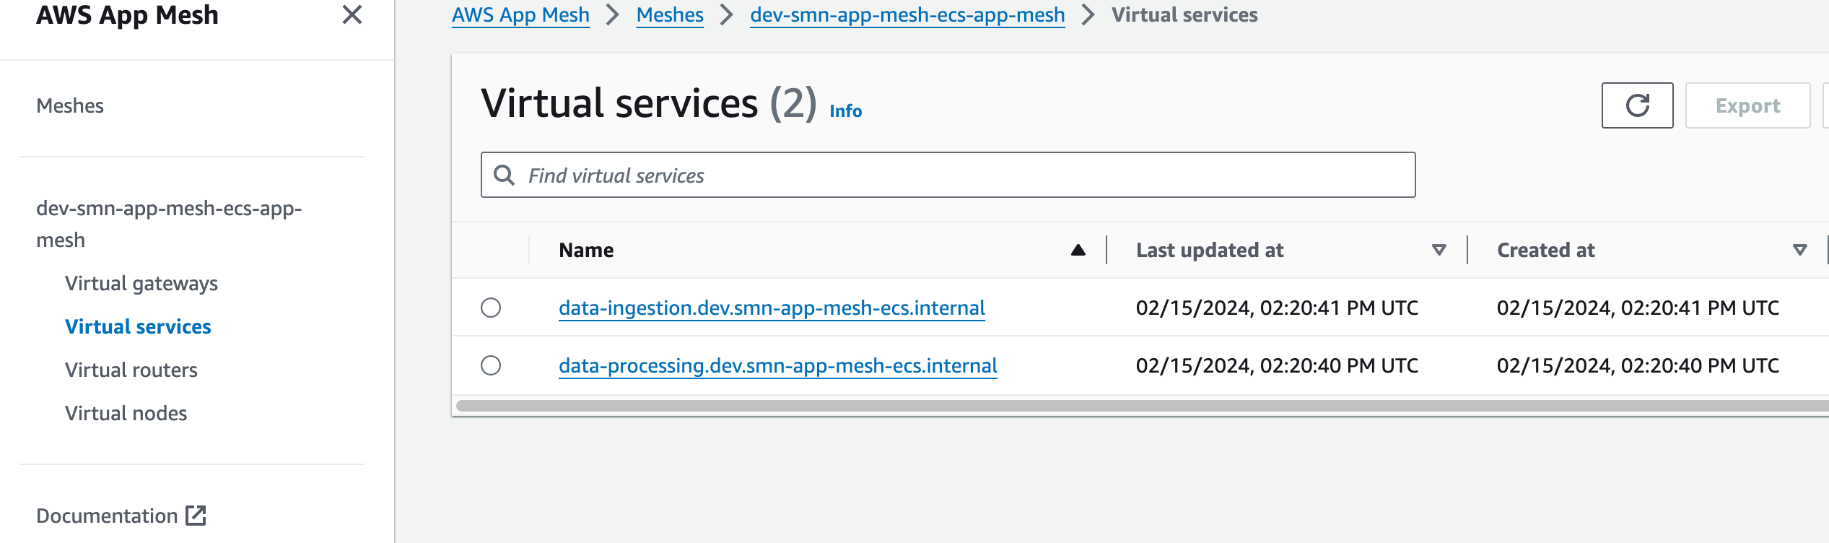Viewport: 1829px width, 543px height.
Task: Go to Virtual gateways section
Action: (141, 283)
